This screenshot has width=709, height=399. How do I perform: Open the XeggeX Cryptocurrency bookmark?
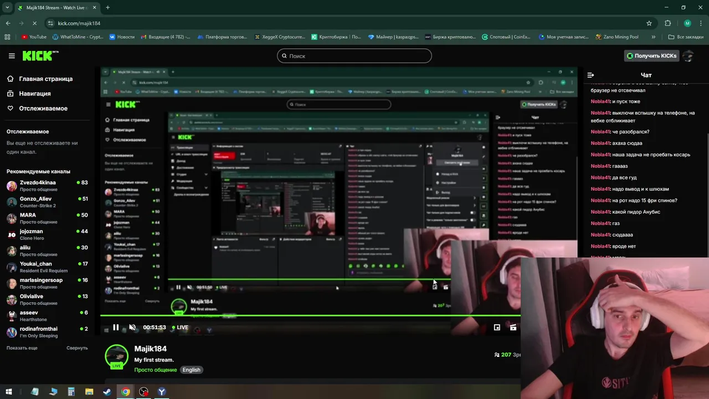[x=280, y=37]
